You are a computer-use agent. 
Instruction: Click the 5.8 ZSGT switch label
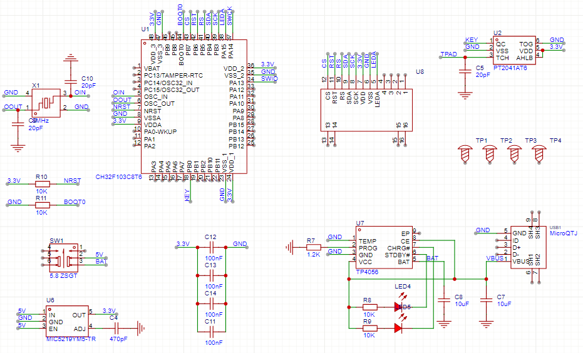point(63,276)
